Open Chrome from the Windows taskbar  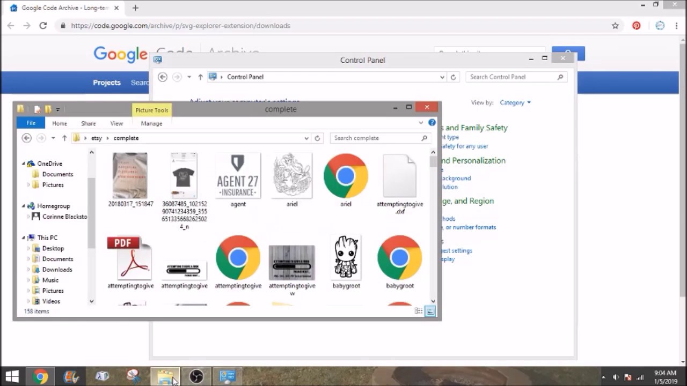coord(40,376)
